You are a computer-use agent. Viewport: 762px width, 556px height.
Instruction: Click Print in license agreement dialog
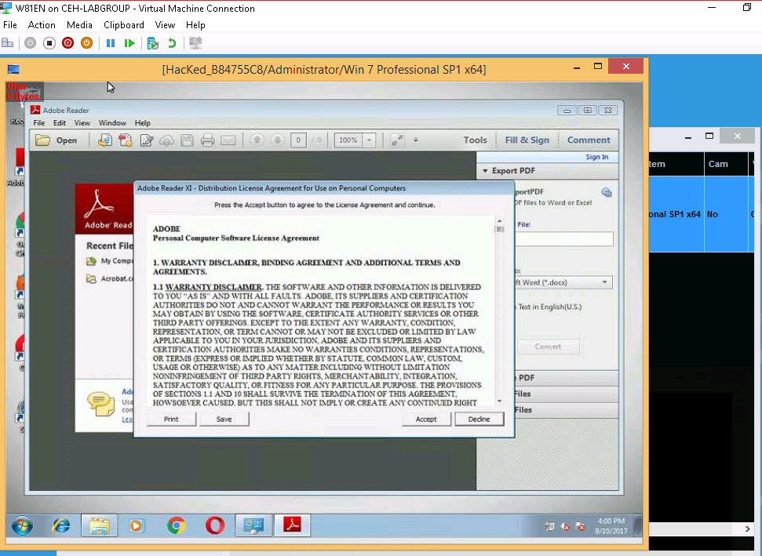pos(171,419)
